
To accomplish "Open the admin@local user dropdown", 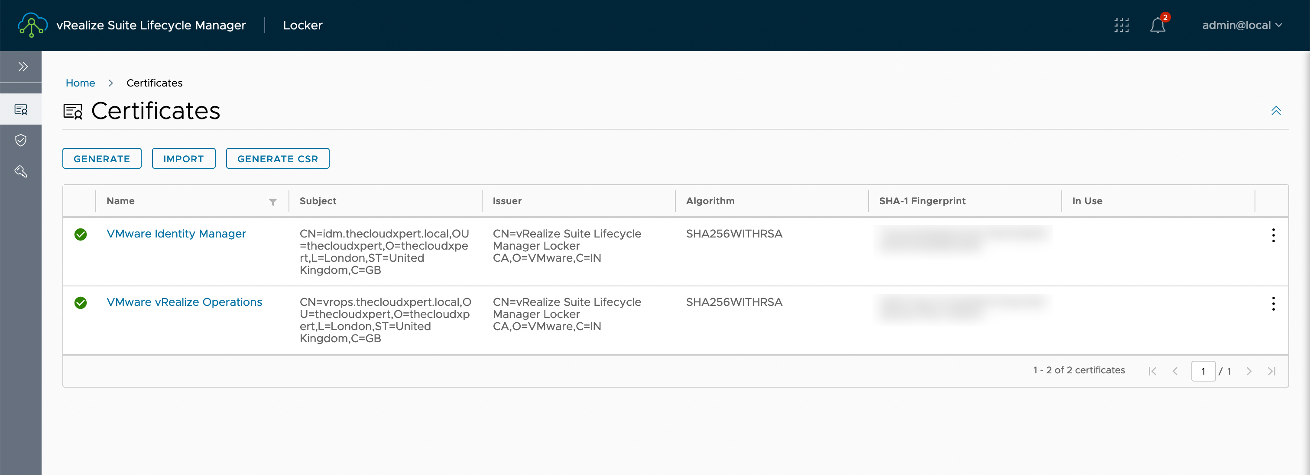I will coord(1242,25).
